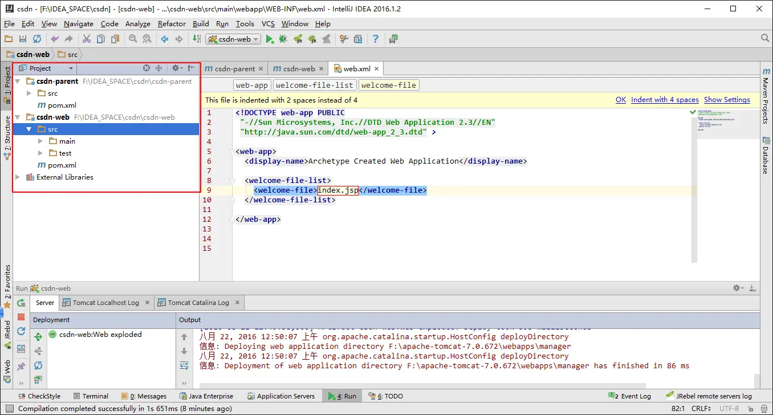
Task: Click the 'Show Settings' link
Action: tap(727, 100)
